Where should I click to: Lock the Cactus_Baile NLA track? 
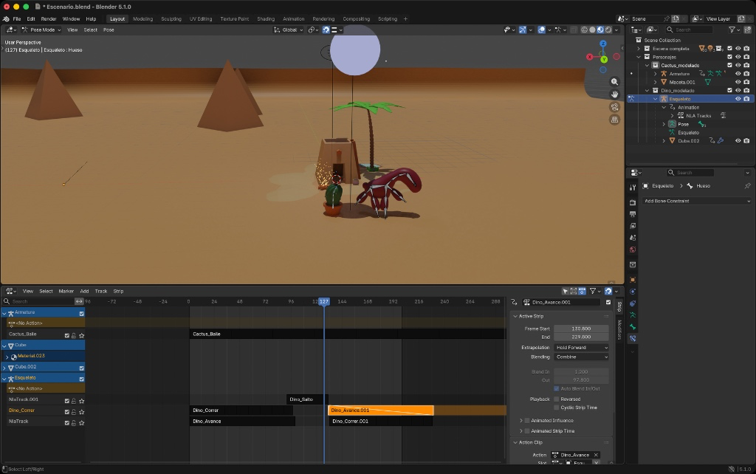point(74,334)
